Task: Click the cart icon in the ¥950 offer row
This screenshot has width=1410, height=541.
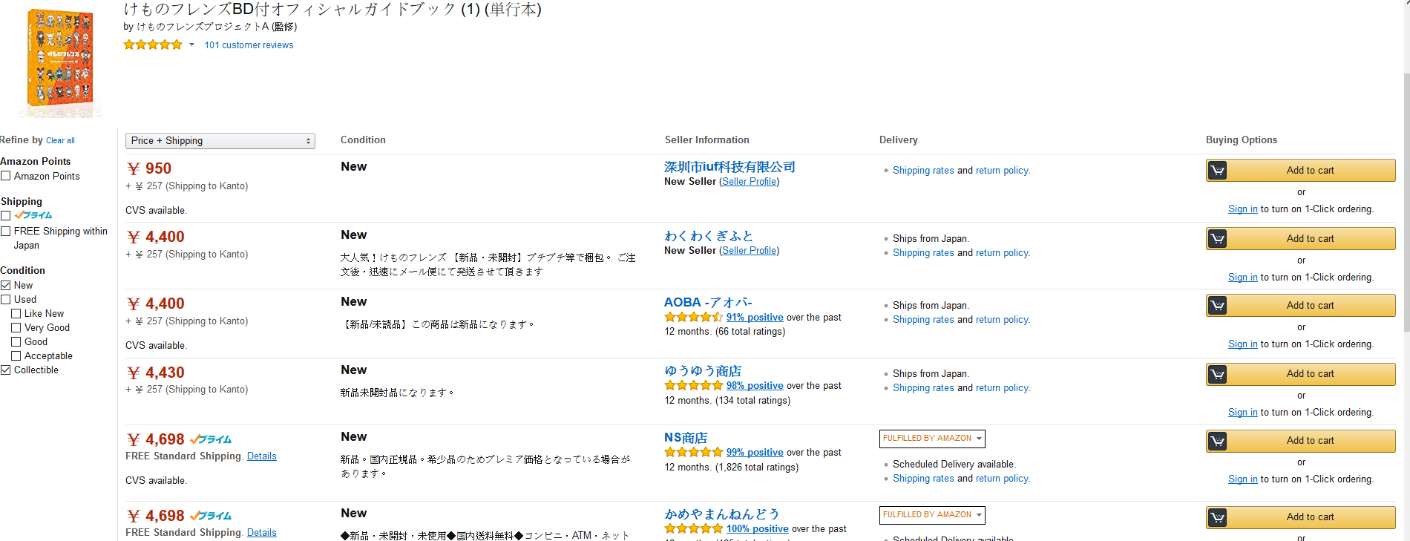Action: point(1217,171)
